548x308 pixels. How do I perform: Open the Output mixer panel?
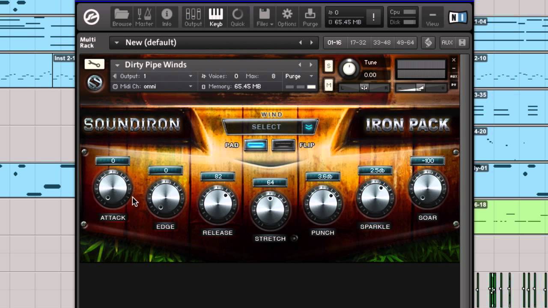pos(193,18)
